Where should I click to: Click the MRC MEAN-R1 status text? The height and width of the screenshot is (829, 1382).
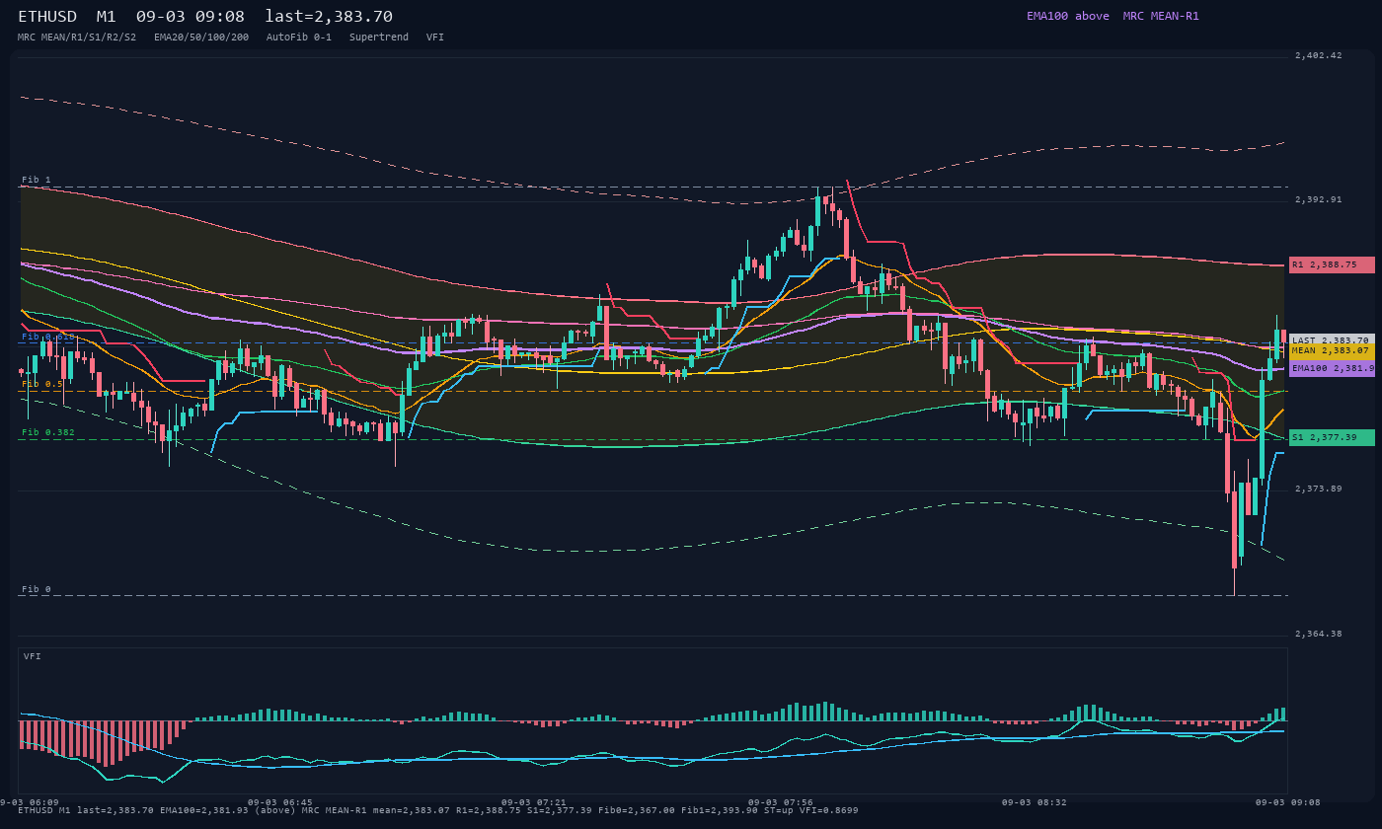coord(1161,16)
